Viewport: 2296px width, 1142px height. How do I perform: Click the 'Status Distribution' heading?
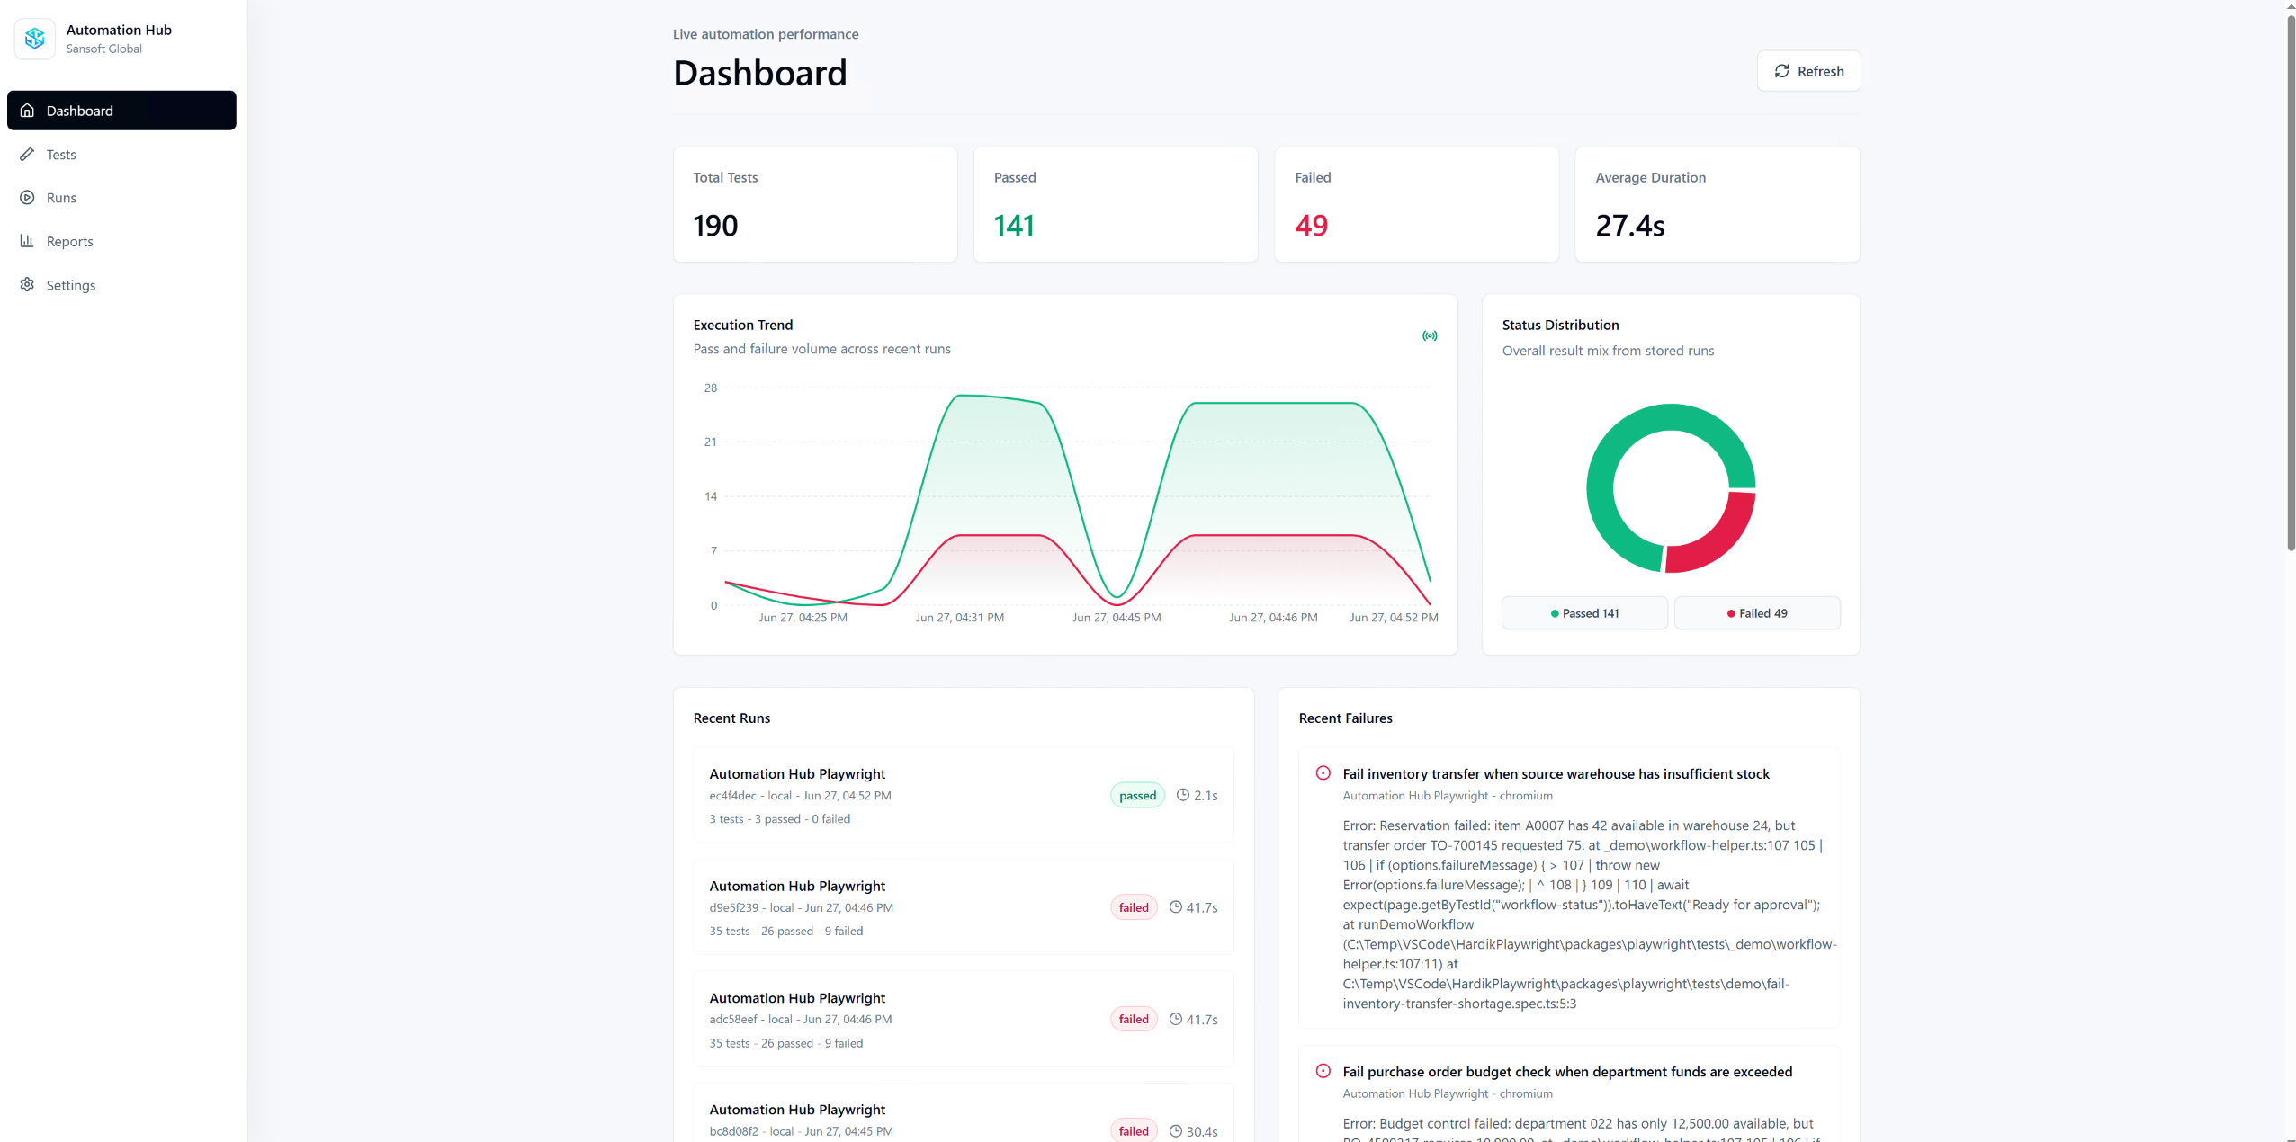(x=1560, y=325)
